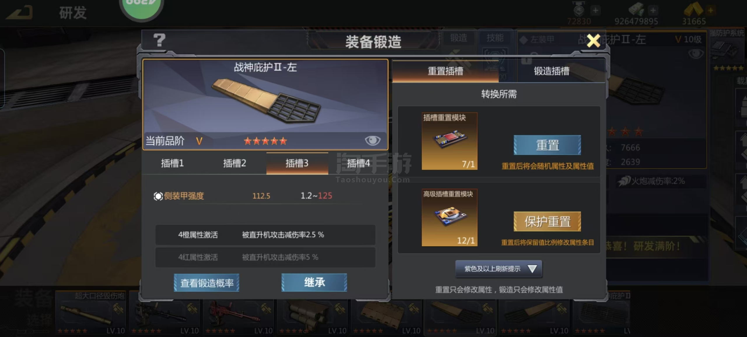
Task: Tap the plus icon beside 72830 medals
Action: pyautogui.click(x=595, y=10)
